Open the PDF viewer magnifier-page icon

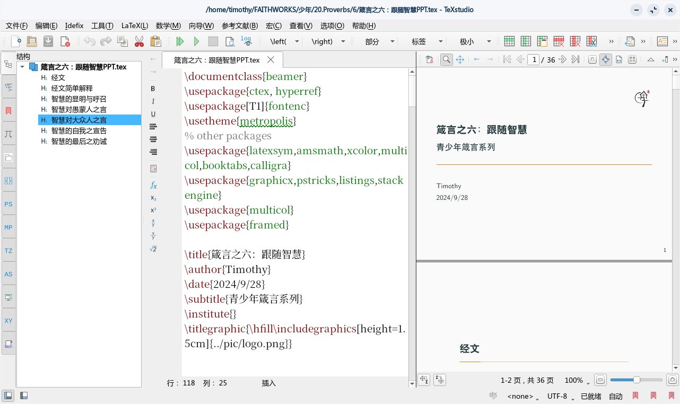[230, 41]
